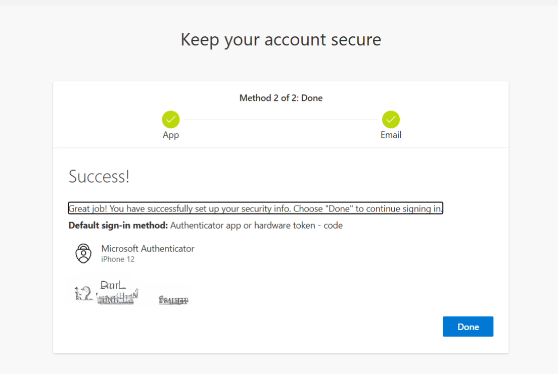Viewport: 558px width, 374px height.
Task: Click the blue Done button
Action: [x=468, y=327]
